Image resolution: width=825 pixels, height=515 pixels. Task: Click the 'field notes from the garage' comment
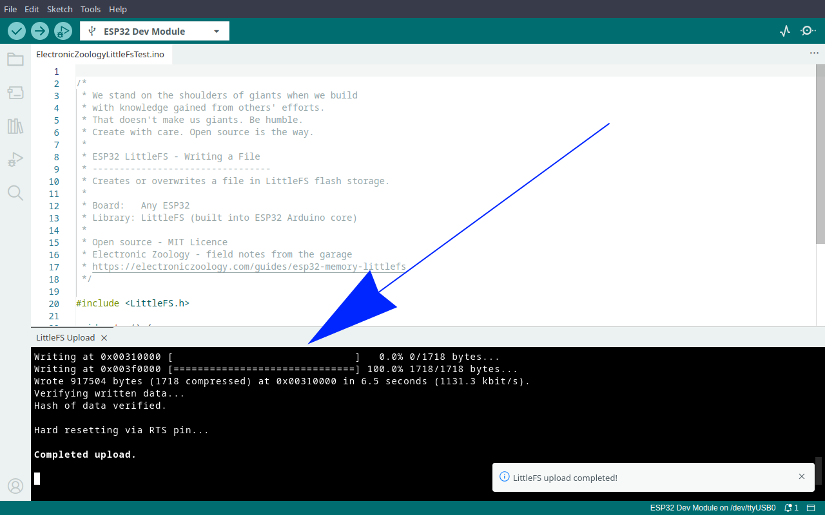[222, 254]
